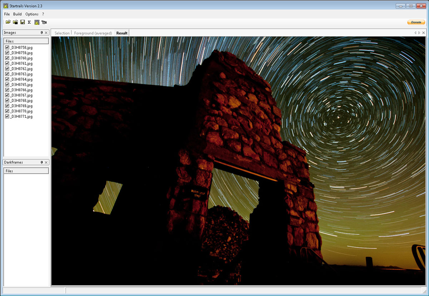Minimize the Startrails window
429x296 pixels.
pos(401,6)
